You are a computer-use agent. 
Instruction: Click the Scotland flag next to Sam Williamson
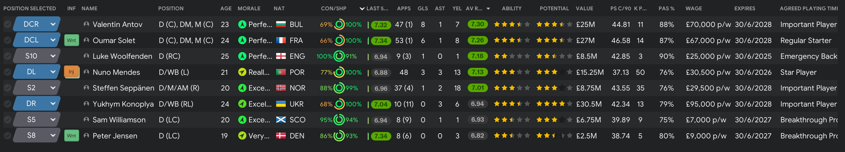[281, 120]
